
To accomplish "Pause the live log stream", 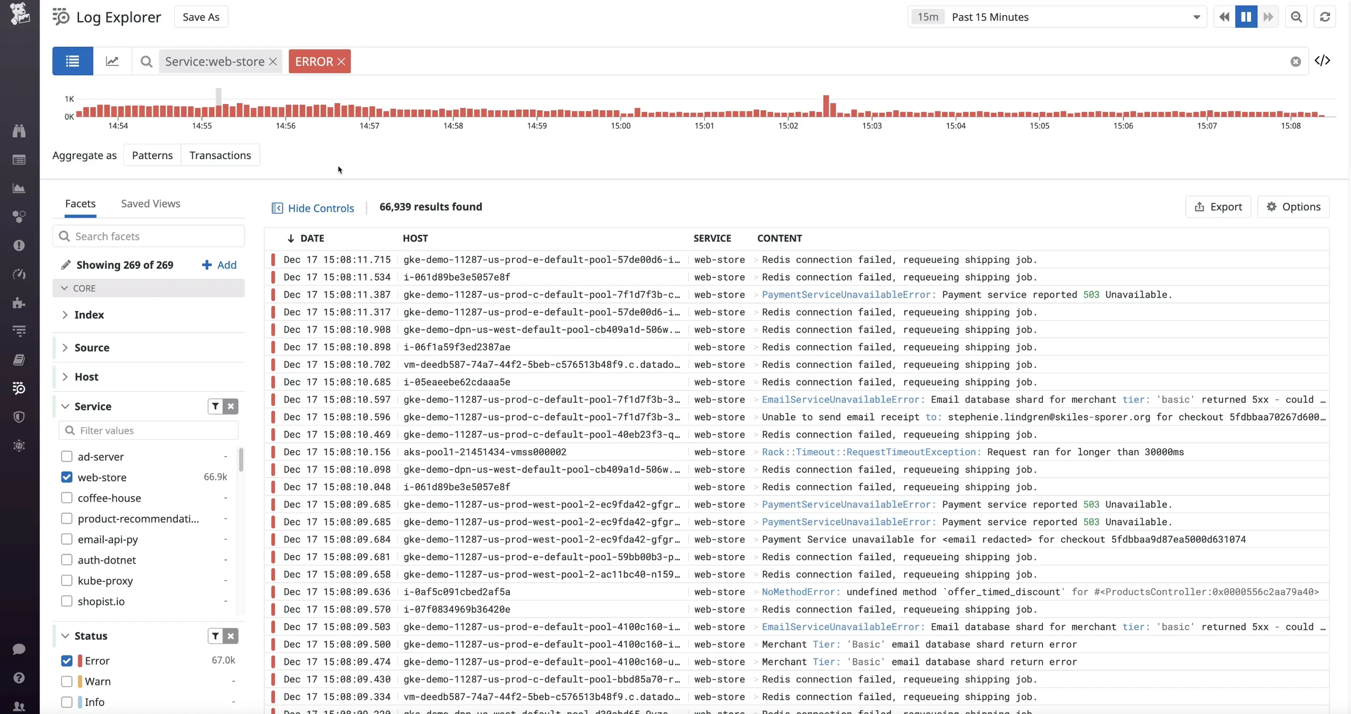I will (x=1246, y=17).
